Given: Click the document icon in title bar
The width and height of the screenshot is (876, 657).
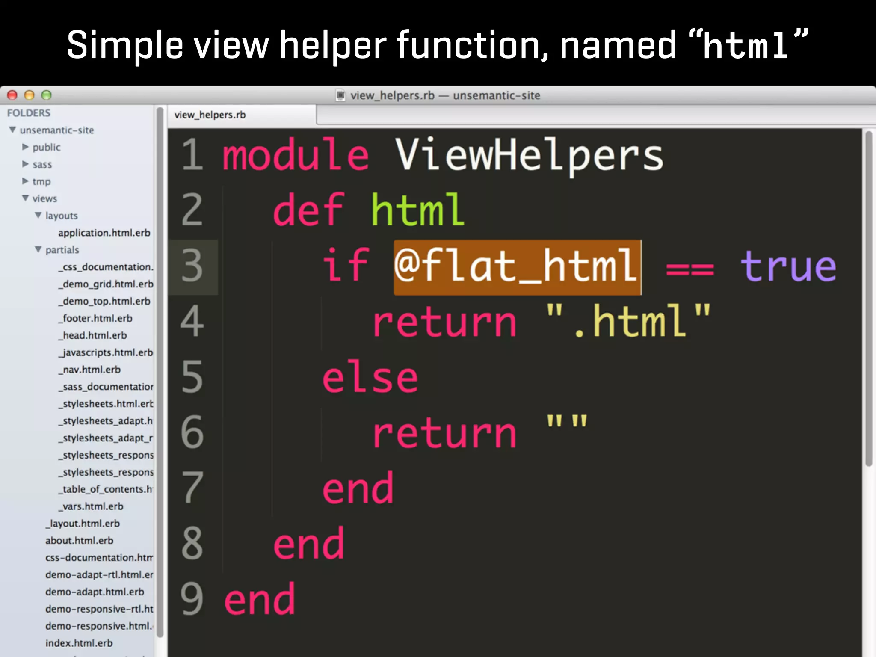Looking at the screenshot, I should 340,95.
